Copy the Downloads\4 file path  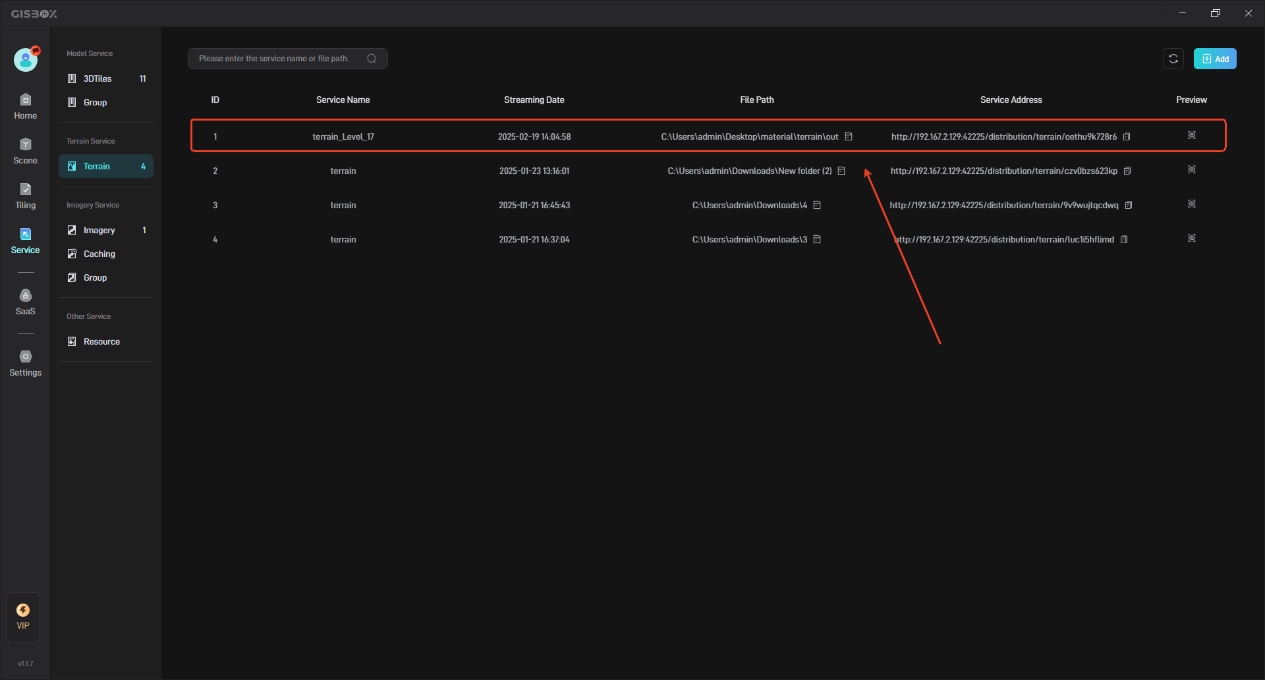click(817, 206)
